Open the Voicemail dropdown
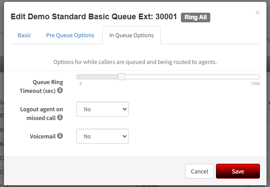Viewport: 270px width, 187px height. [102, 136]
